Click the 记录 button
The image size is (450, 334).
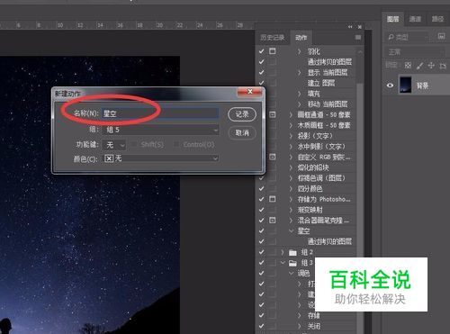242,114
